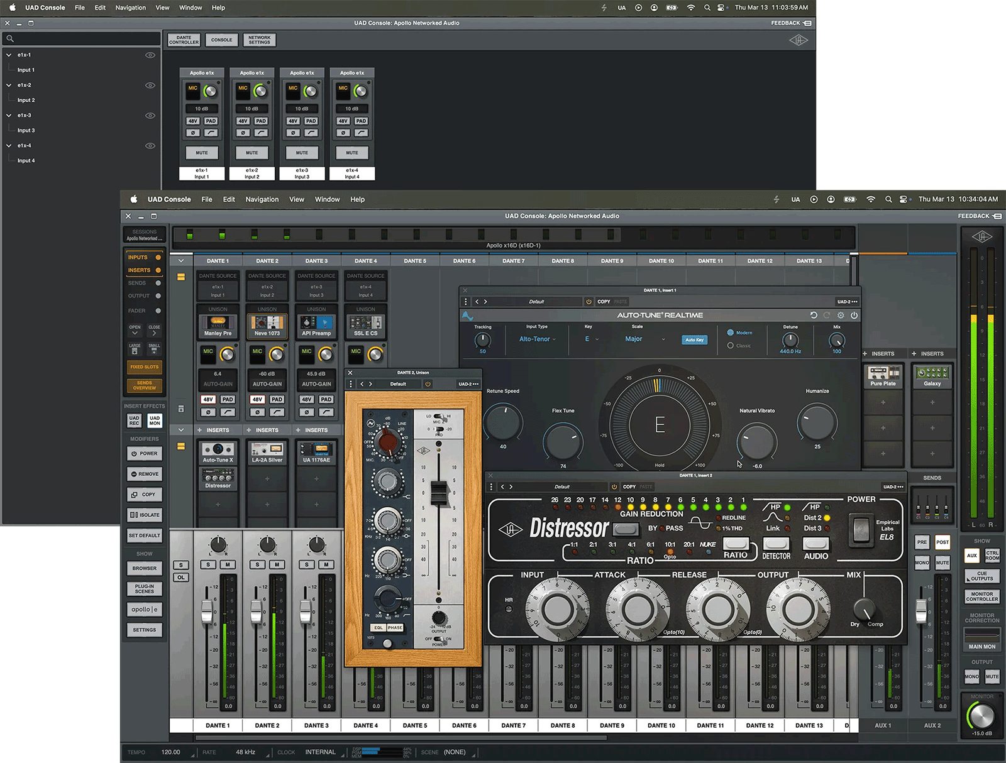Enable UAD REC insert effects mode
The image size is (1006, 763).
[134, 420]
